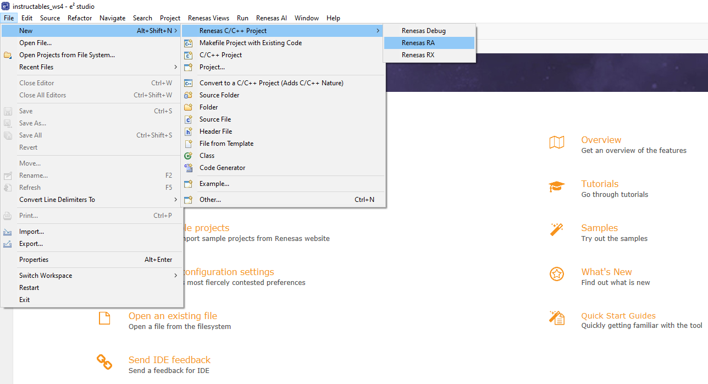Open the Navigate menu

click(113, 18)
